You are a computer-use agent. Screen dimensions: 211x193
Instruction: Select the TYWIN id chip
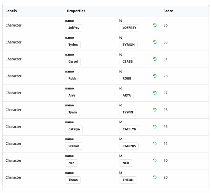(x=128, y=112)
